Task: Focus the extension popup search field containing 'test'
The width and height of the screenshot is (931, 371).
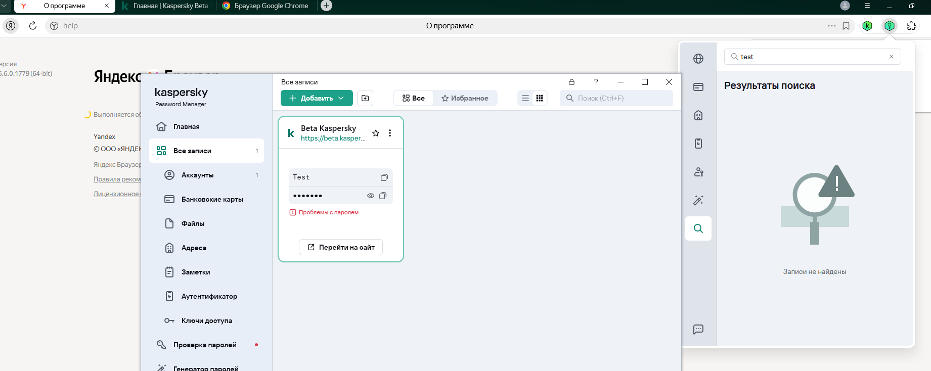Action: coord(813,57)
